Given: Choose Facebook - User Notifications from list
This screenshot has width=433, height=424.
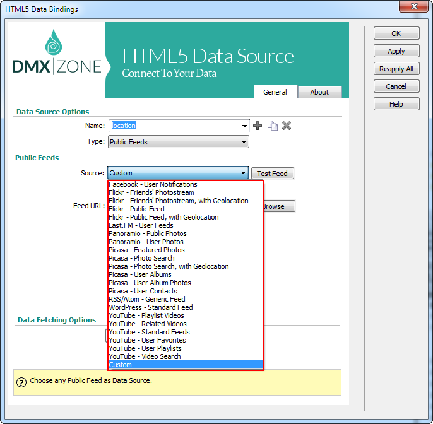Looking at the screenshot, I should (186, 184).
